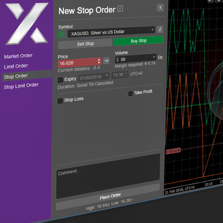Click the X logo in the sidebar
This screenshot has width=223, height=223.
tap(27, 23)
